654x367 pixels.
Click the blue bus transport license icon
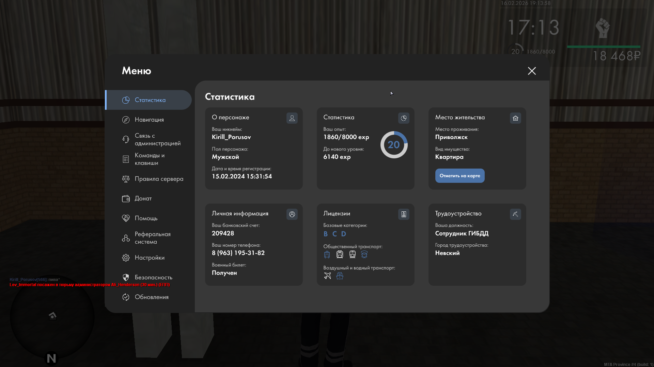coord(327,254)
